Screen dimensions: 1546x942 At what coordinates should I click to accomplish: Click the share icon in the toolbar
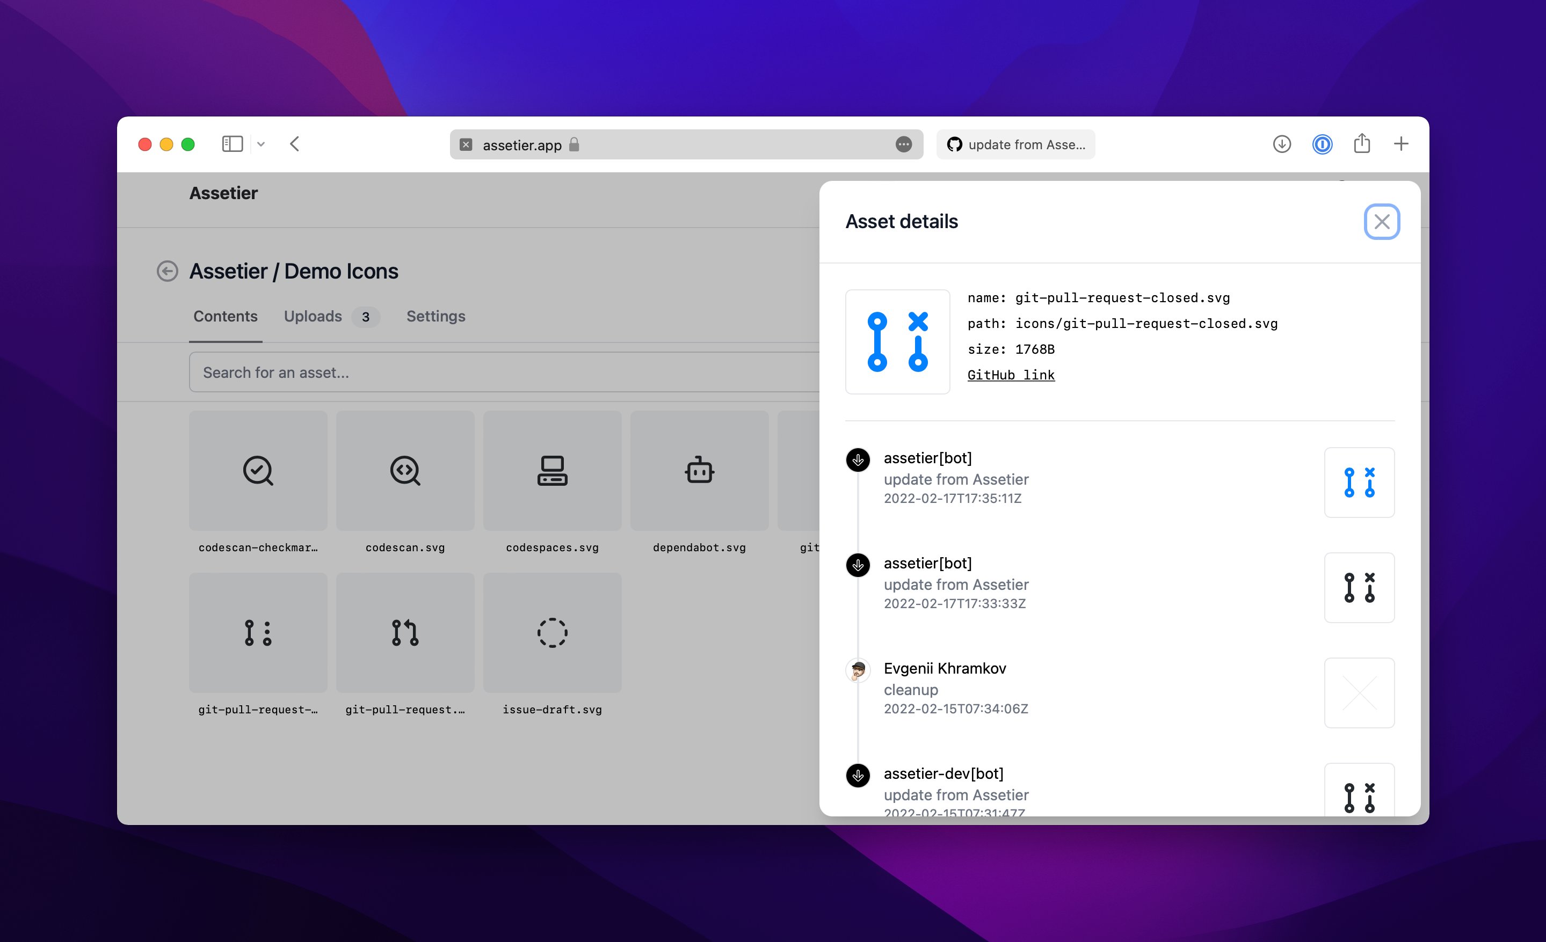click(x=1361, y=144)
